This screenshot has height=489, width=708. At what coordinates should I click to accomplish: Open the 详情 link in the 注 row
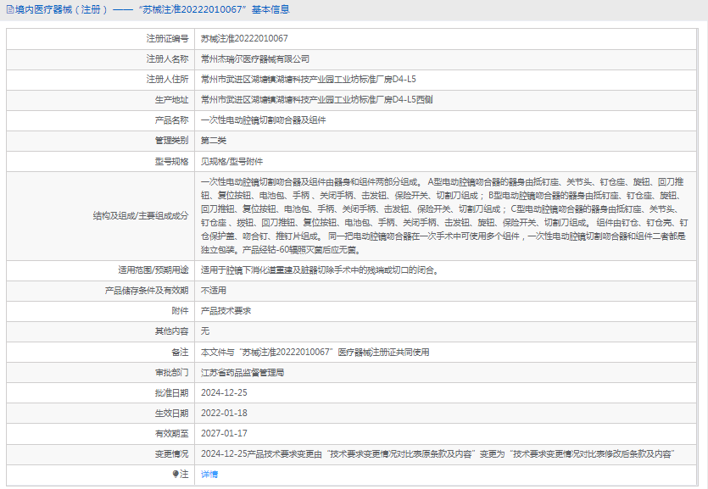pos(209,474)
